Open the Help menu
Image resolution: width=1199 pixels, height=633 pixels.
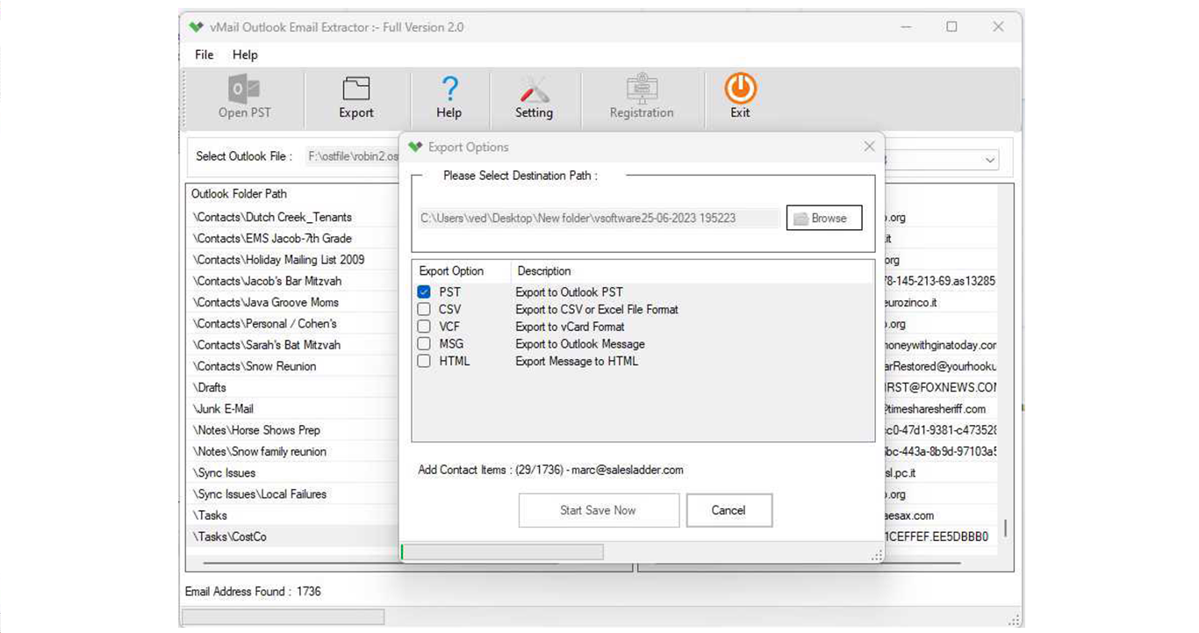click(x=245, y=54)
